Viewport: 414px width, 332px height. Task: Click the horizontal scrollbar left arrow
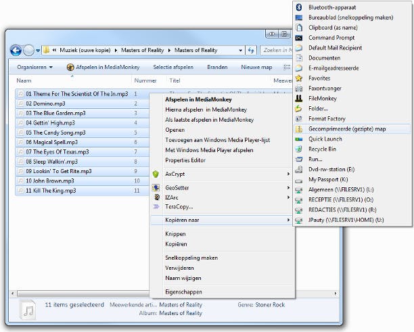tap(12, 293)
